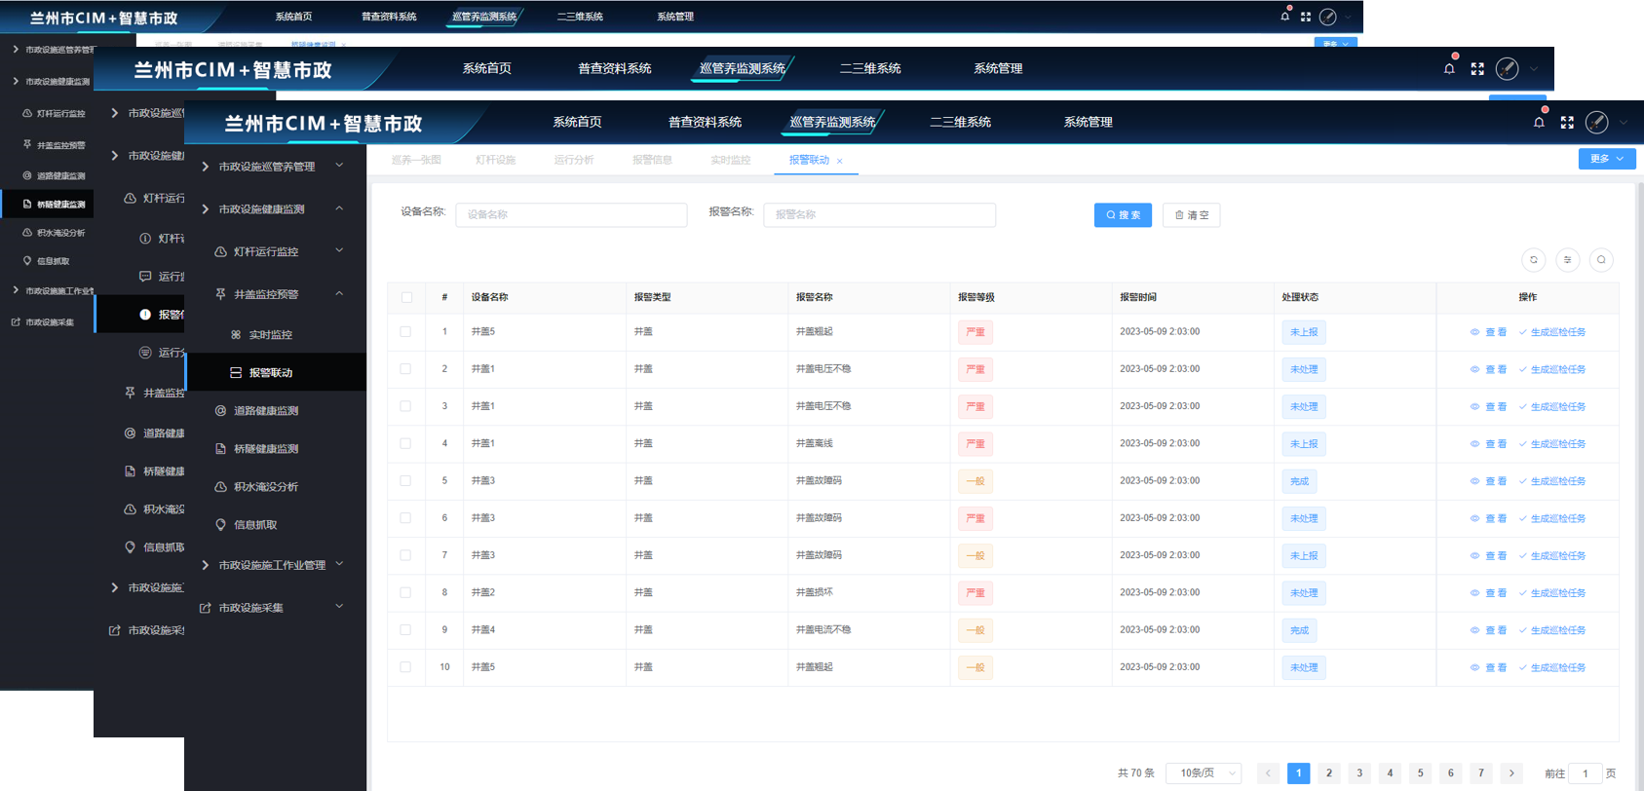Click the blue 搜索 button
1644x791 pixels.
pos(1123,215)
